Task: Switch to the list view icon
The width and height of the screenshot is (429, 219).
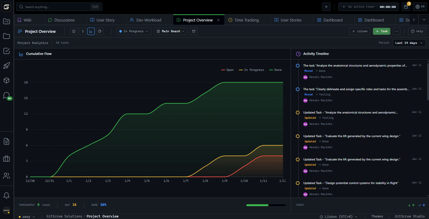Action: 82,31
